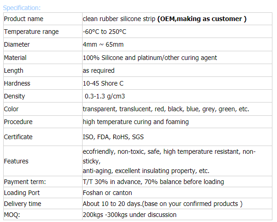This screenshot has width=277, height=222.
Task: Click '100% Silicone and platinum/other curing agent'
Action: 150,58
